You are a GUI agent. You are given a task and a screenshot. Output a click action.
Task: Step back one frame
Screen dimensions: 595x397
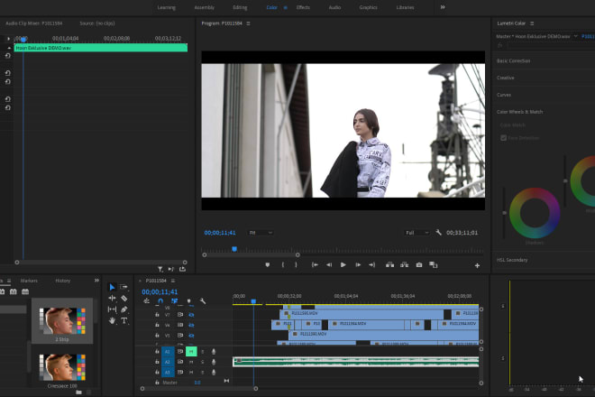pos(329,264)
